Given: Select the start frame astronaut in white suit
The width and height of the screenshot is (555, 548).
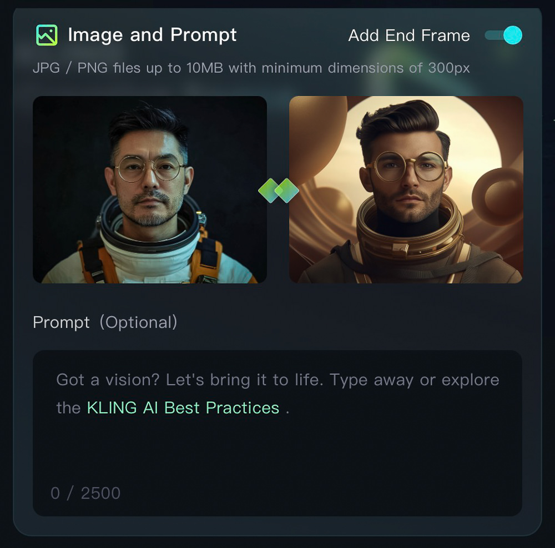Looking at the screenshot, I should (x=150, y=189).
